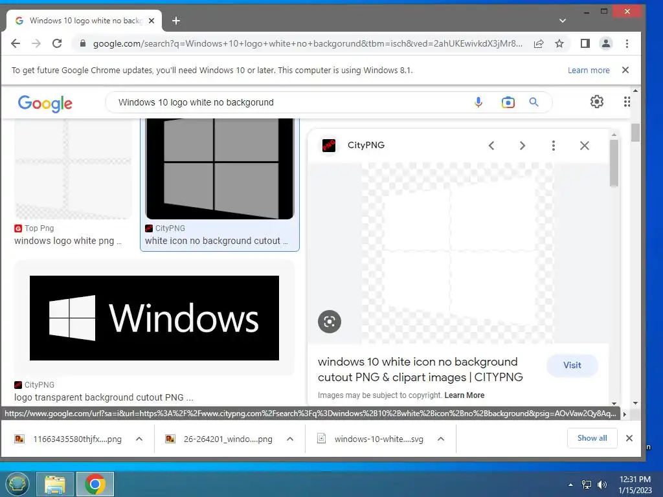Click Learn More about image copyright
Image resolution: width=663 pixels, height=497 pixels.
464,395
